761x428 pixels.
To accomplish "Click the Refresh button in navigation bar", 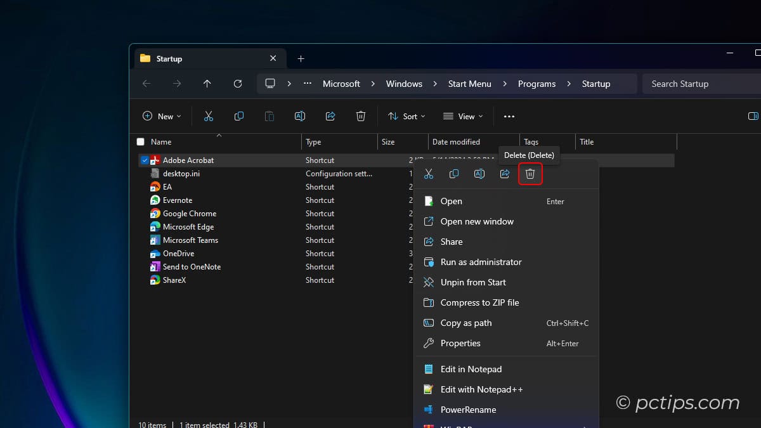I will point(238,84).
